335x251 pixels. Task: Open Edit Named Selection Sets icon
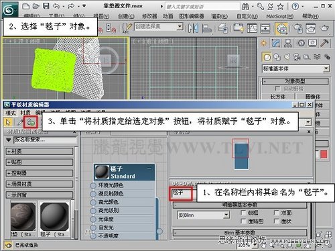point(127,28)
